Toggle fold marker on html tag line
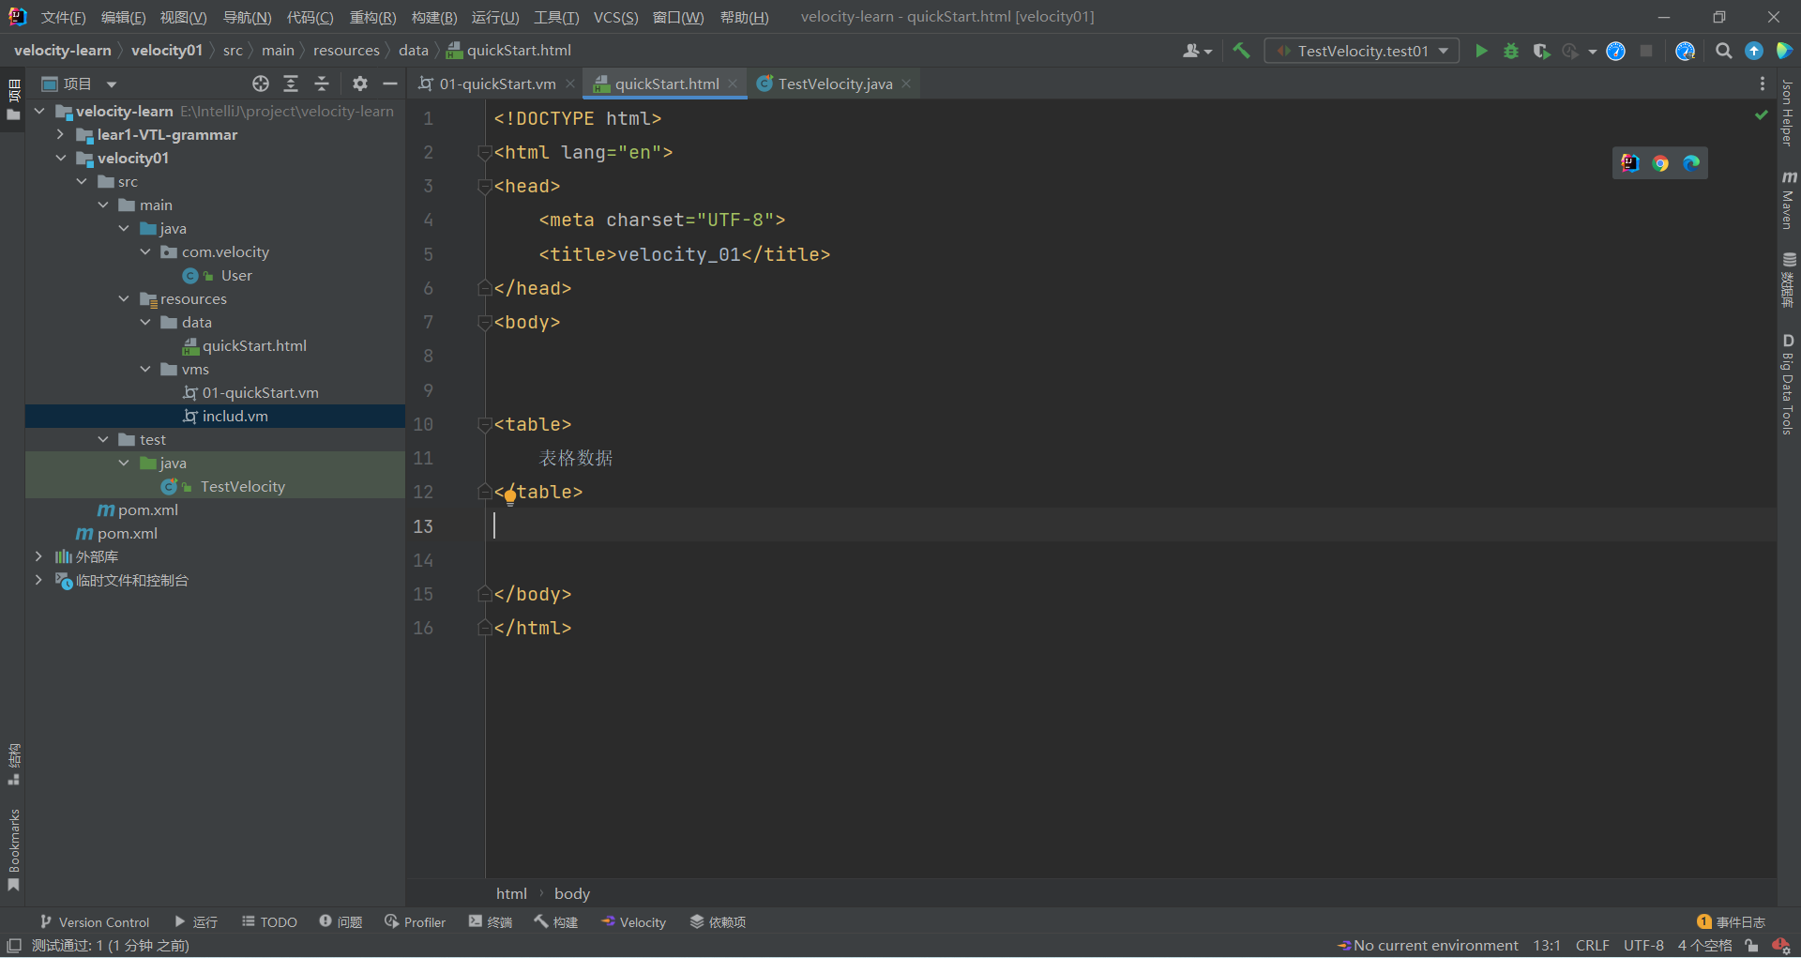The width and height of the screenshot is (1801, 958). click(484, 152)
